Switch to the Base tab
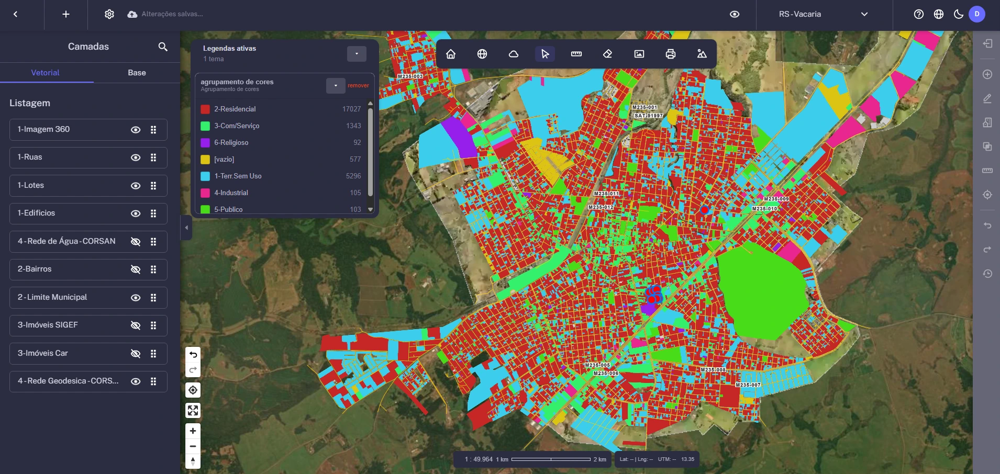The width and height of the screenshot is (1000, 474). click(137, 73)
